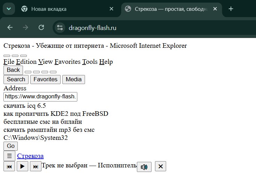
Task: Open the Tools menu
Action: 90,62
